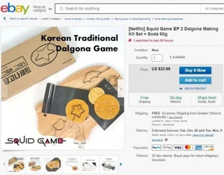Click the PayPal payment icon

point(156,148)
